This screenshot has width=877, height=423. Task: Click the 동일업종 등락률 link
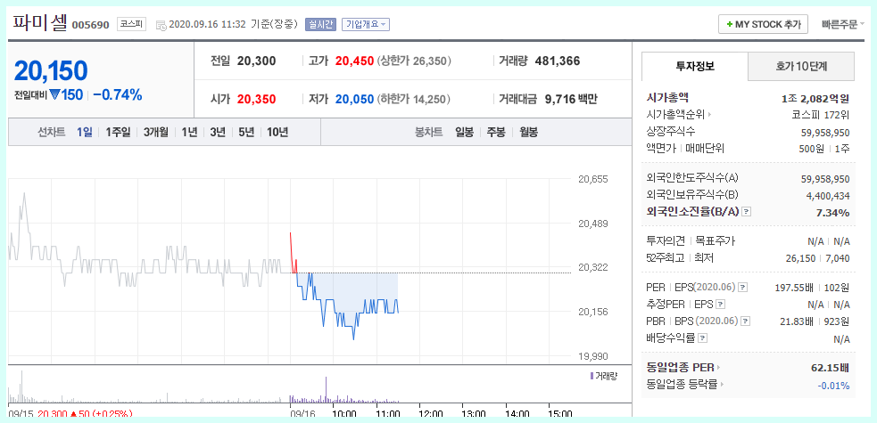682,385
